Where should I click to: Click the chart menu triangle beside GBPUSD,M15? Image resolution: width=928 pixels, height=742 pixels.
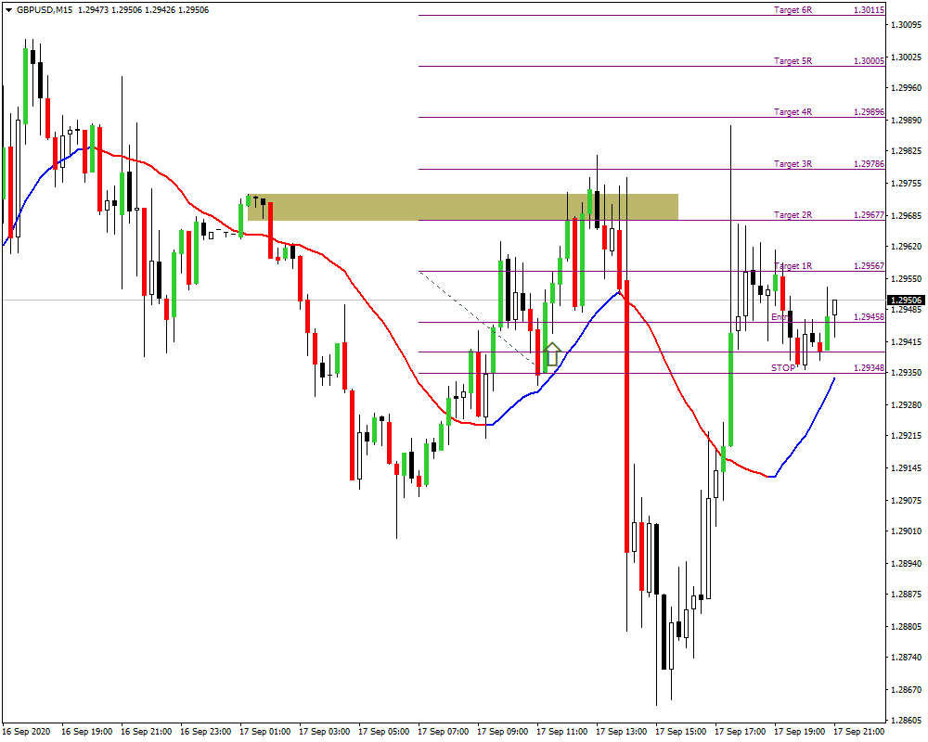point(8,10)
